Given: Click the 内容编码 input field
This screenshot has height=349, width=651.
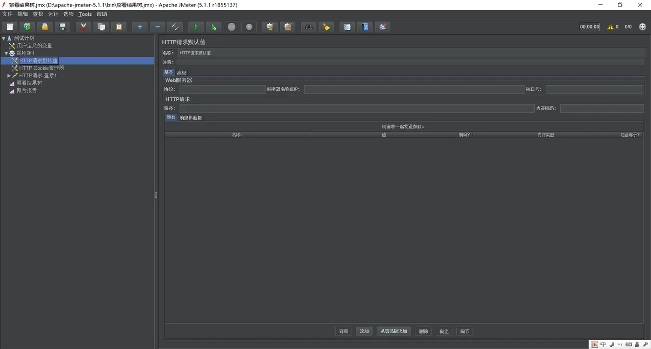Looking at the screenshot, I should click(x=602, y=108).
